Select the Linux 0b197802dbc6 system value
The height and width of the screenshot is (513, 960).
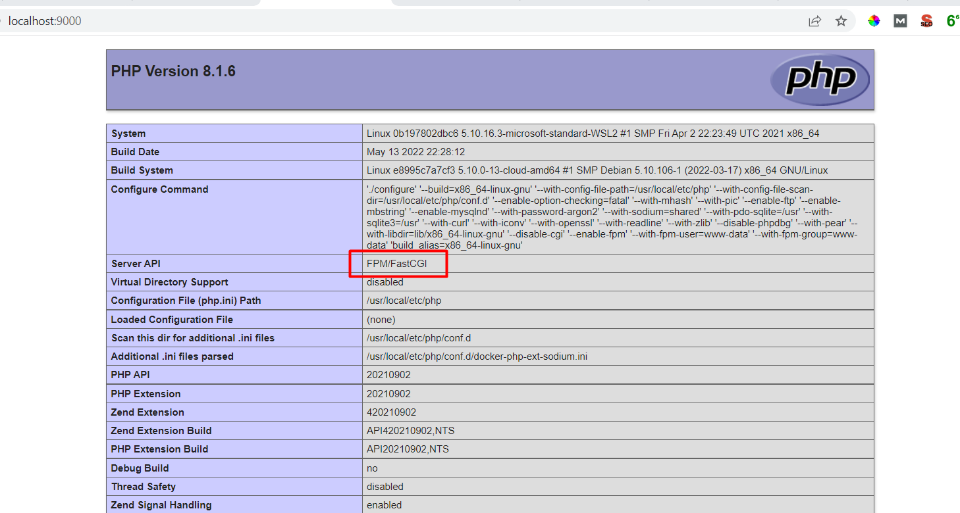click(593, 134)
